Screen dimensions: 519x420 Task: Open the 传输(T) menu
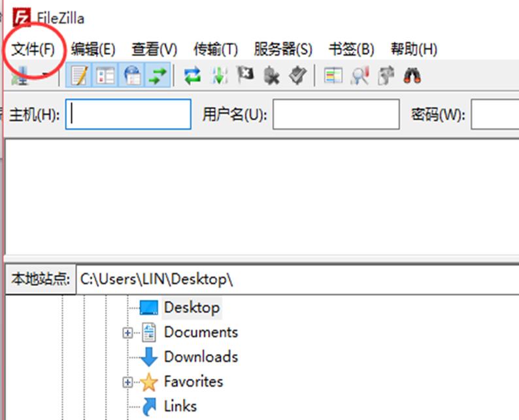pos(216,50)
